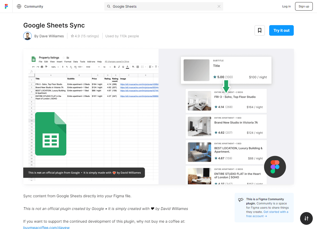Click the round Figma logo badge in preview
Viewport: 317px width, 229px height.
[x=275, y=167]
